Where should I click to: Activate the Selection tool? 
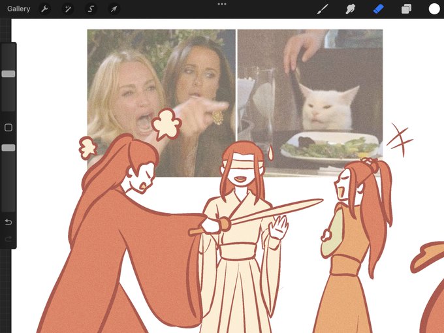(x=91, y=9)
